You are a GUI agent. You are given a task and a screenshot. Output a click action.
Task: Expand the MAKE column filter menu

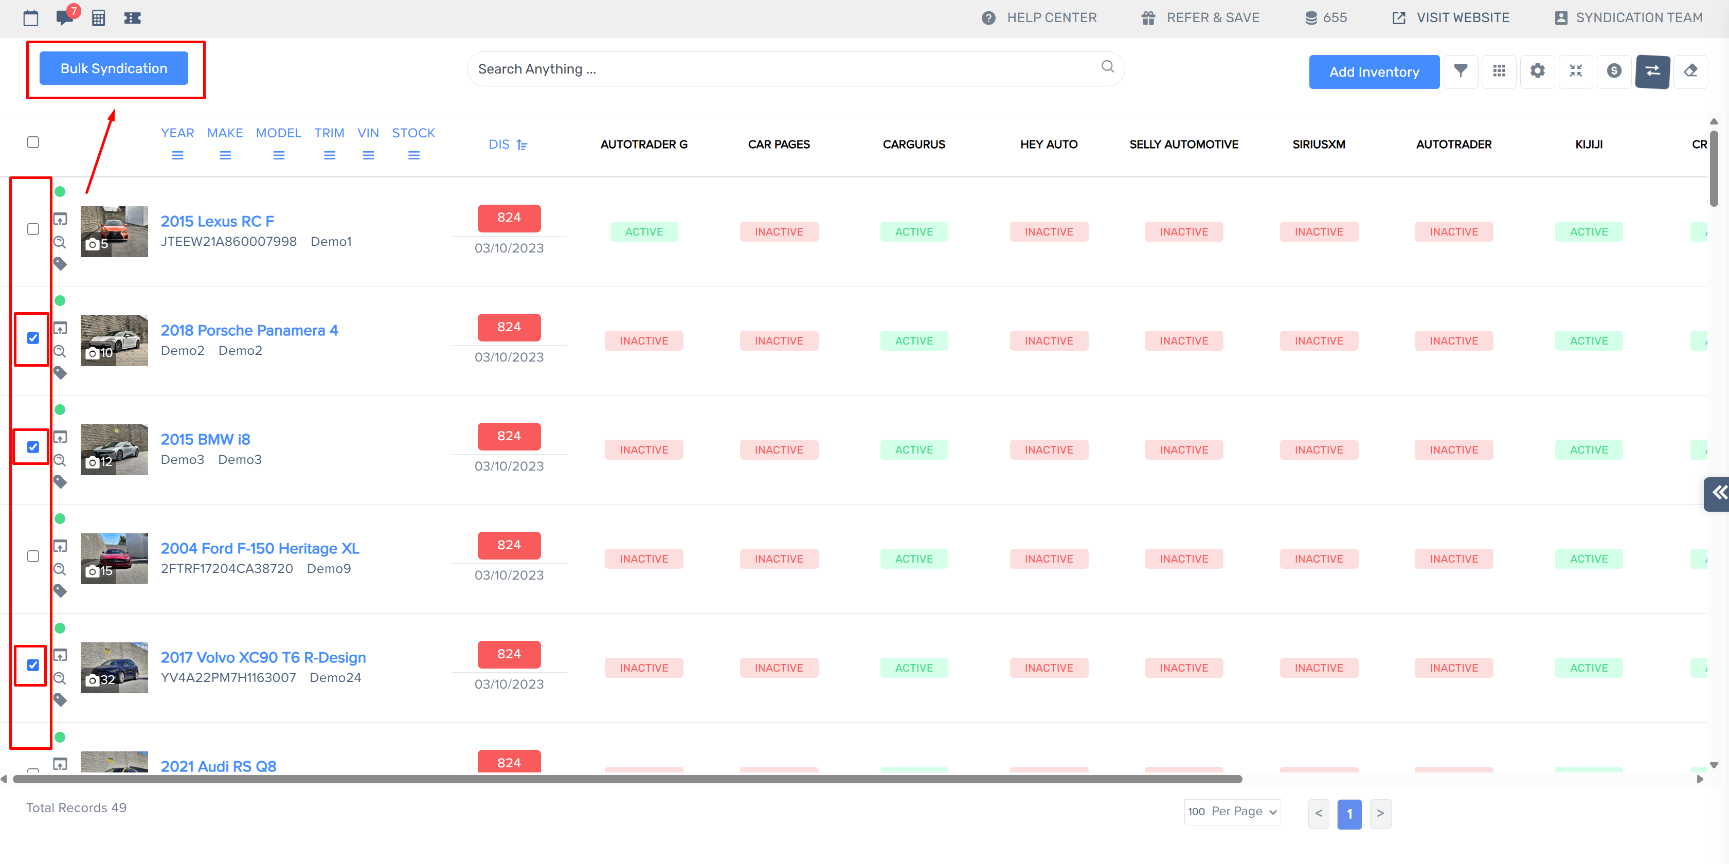coord(225,156)
